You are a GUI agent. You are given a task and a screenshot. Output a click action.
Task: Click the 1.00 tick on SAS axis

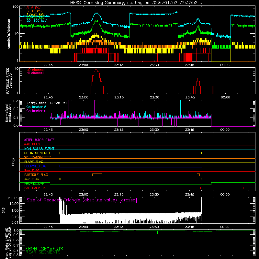pyautogui.click(x=15, y=210)
